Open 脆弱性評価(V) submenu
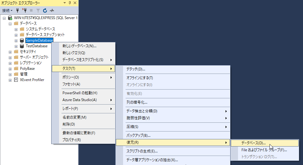The height and width of the screenshot is (165, 303). pyautogui.click(x=173, y=118)
